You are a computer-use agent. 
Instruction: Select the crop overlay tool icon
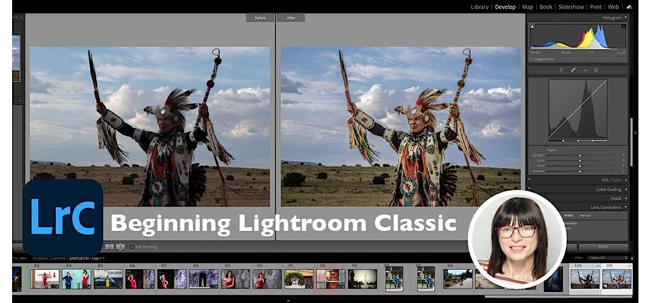click(x=562, y=70)
